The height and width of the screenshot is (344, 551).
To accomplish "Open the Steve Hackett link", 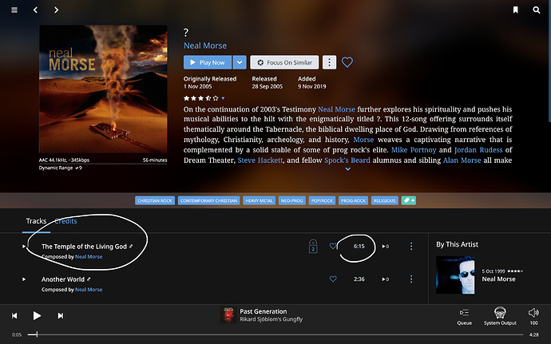I will [260, 160].
